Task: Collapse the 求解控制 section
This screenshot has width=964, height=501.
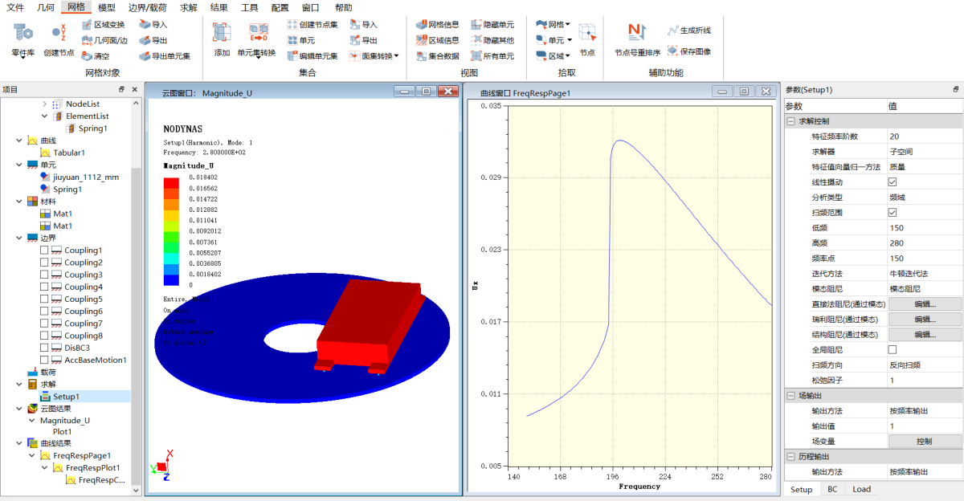Action: pos(790,121)
